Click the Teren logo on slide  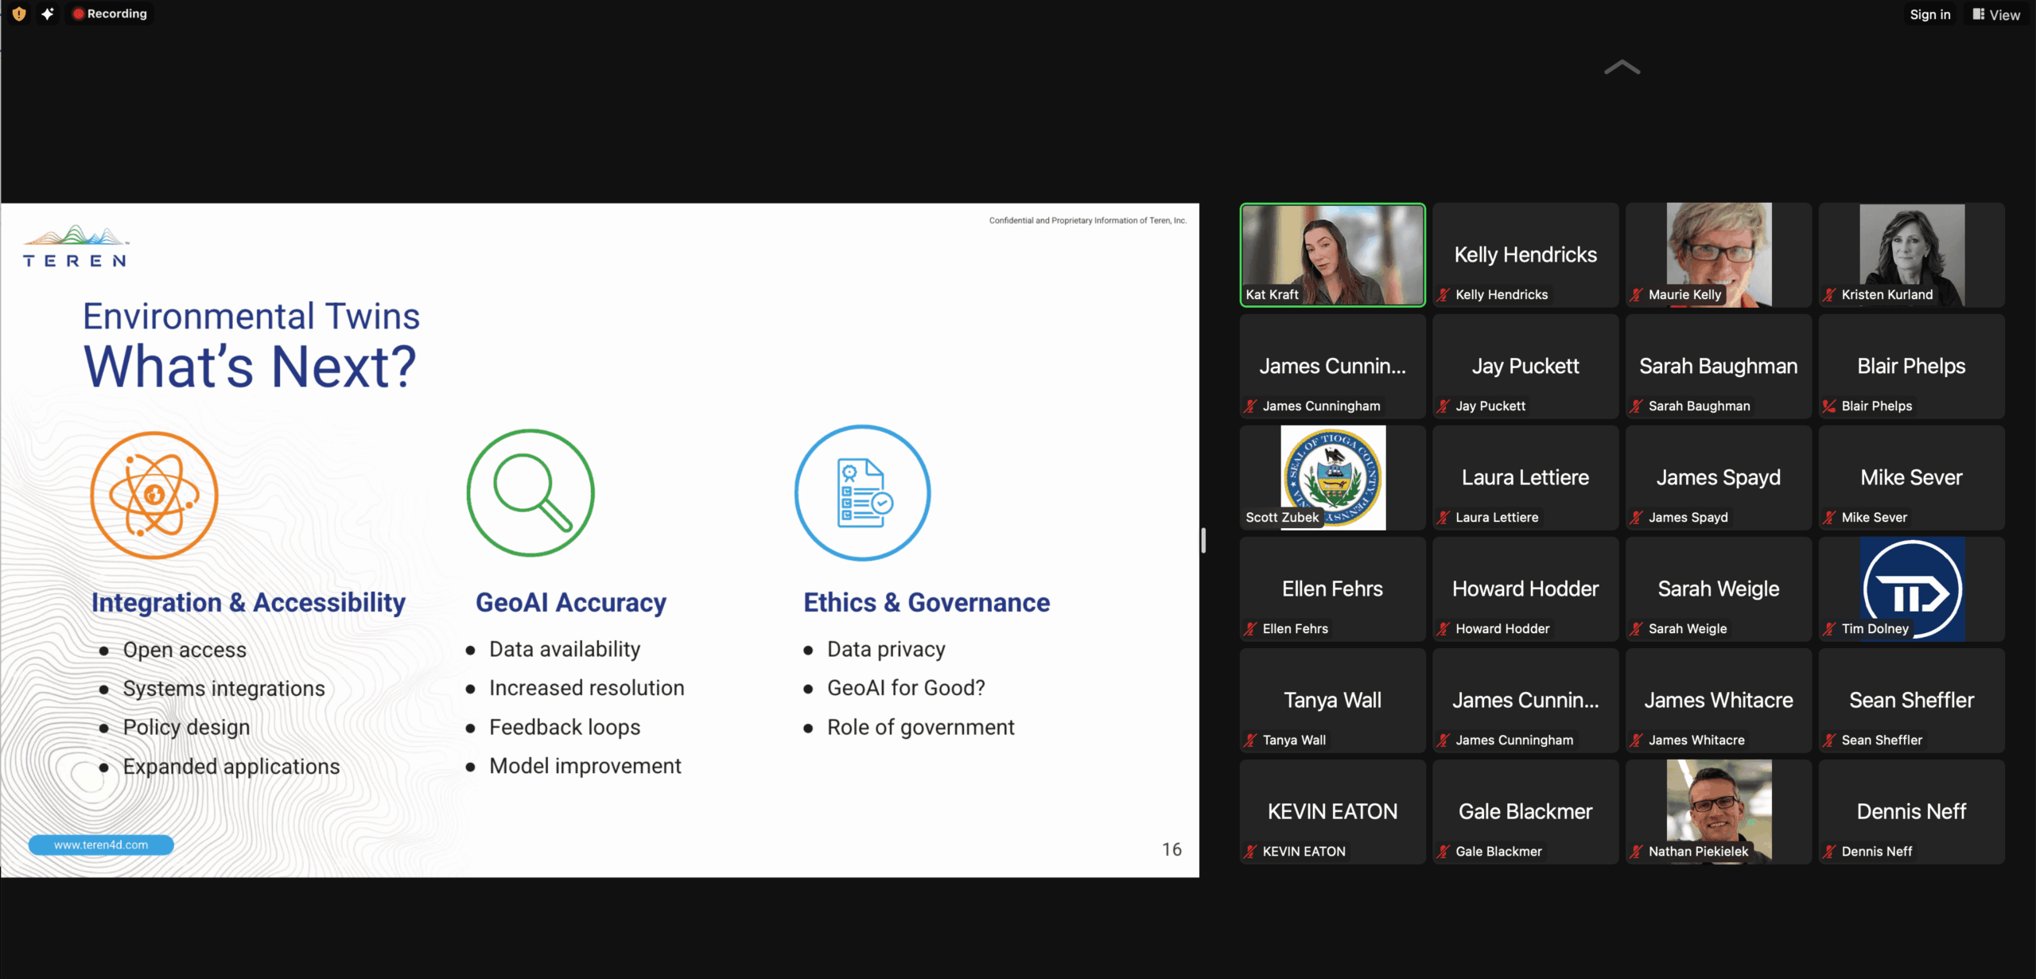click(x=75, y=247)
